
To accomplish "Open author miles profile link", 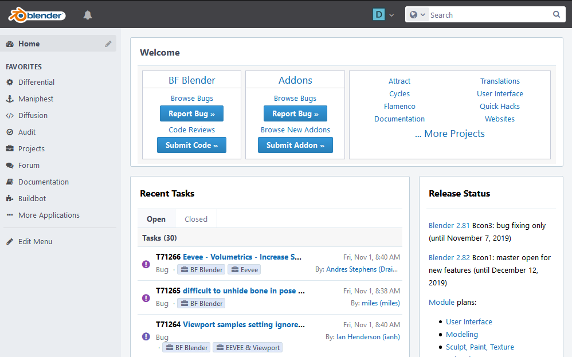I will [381, 303].
